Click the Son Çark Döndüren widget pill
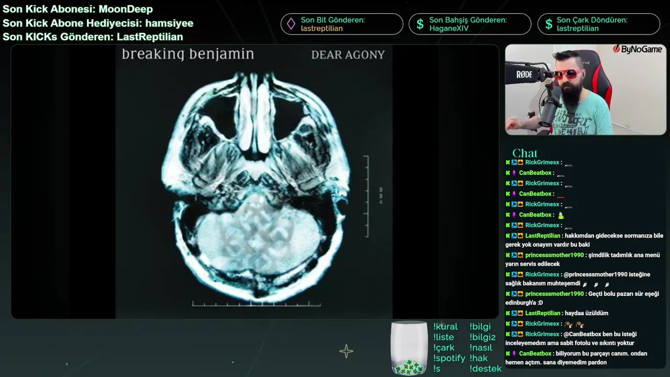670x377 pixels. coord(599,24)
